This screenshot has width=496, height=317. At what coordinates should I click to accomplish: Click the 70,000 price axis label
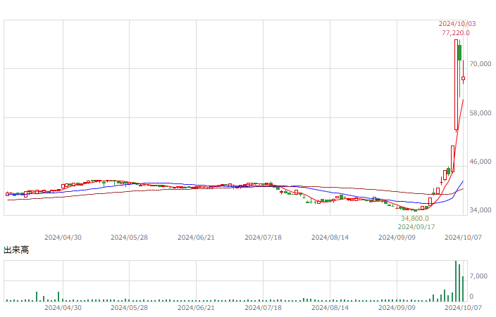(480, 64)
